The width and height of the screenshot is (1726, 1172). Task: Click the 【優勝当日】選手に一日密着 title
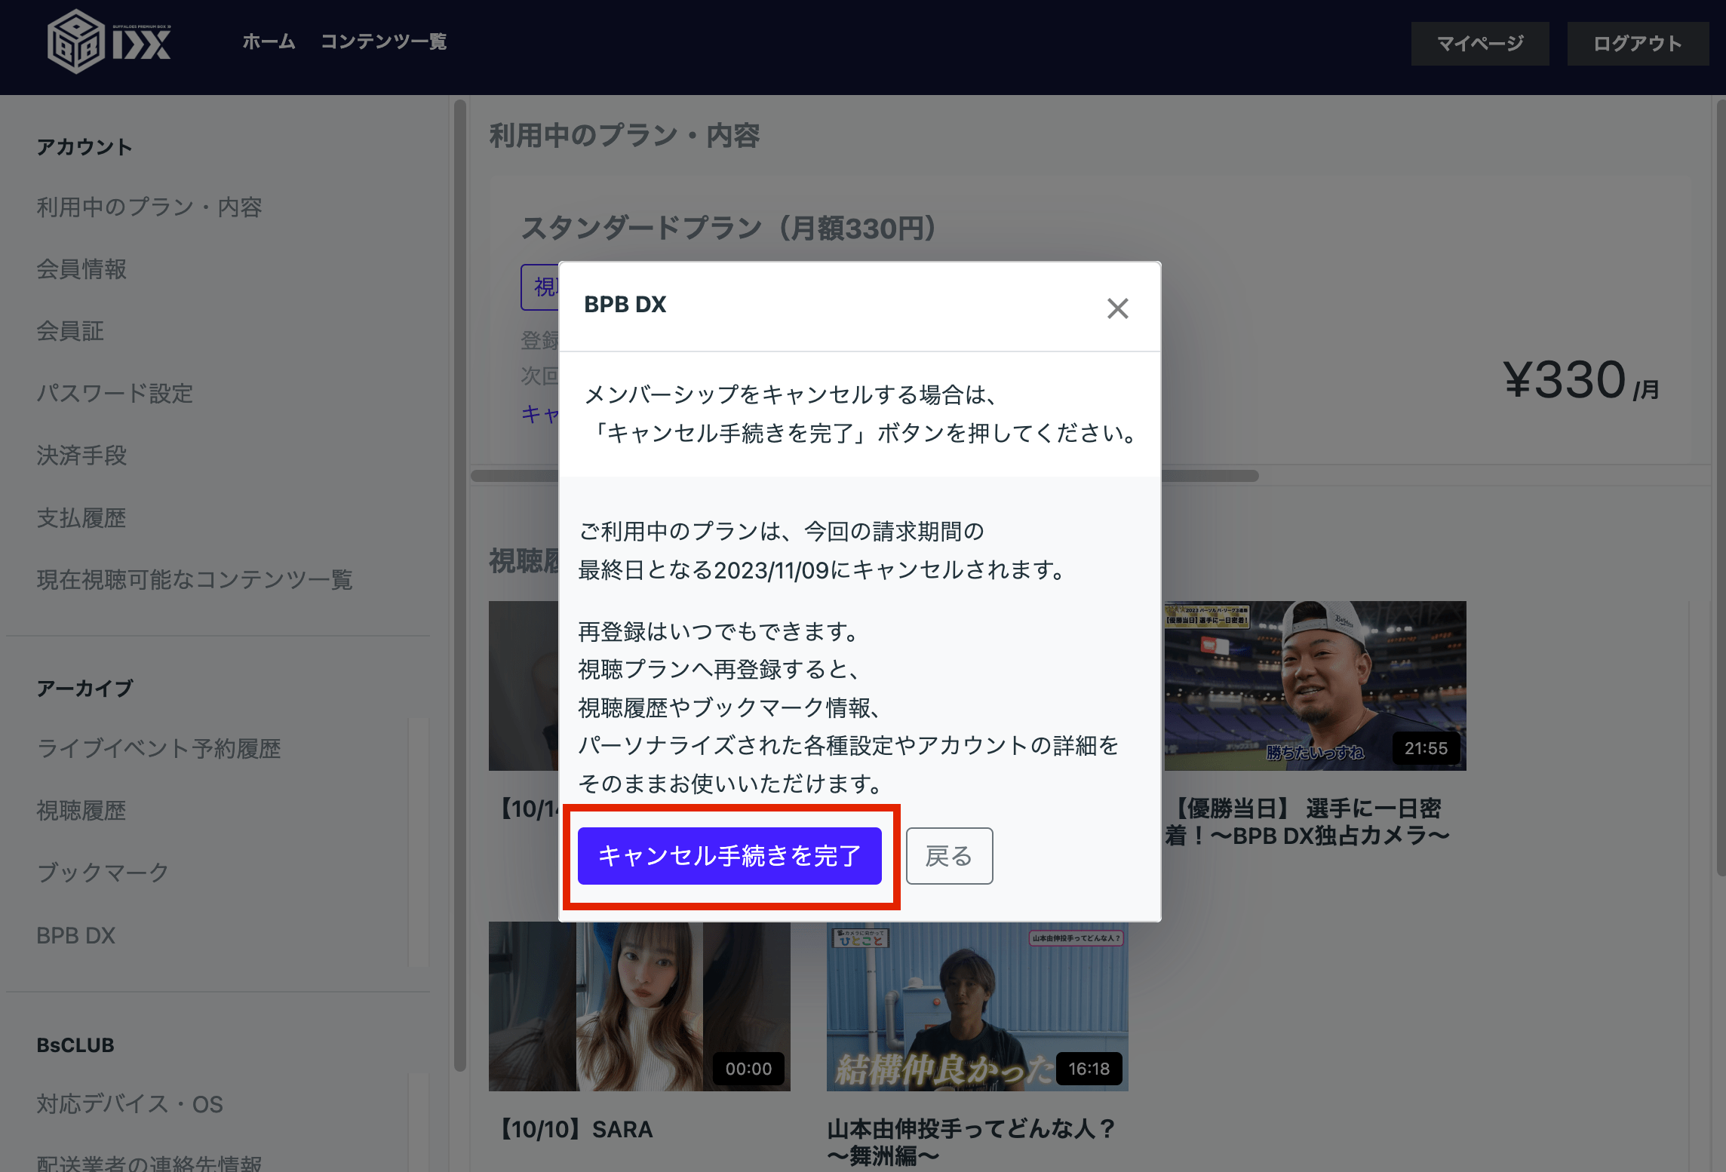click(1307, 822)
